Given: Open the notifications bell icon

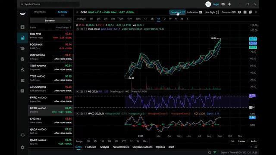Looking at the screenshot, I should coord(229,4).
